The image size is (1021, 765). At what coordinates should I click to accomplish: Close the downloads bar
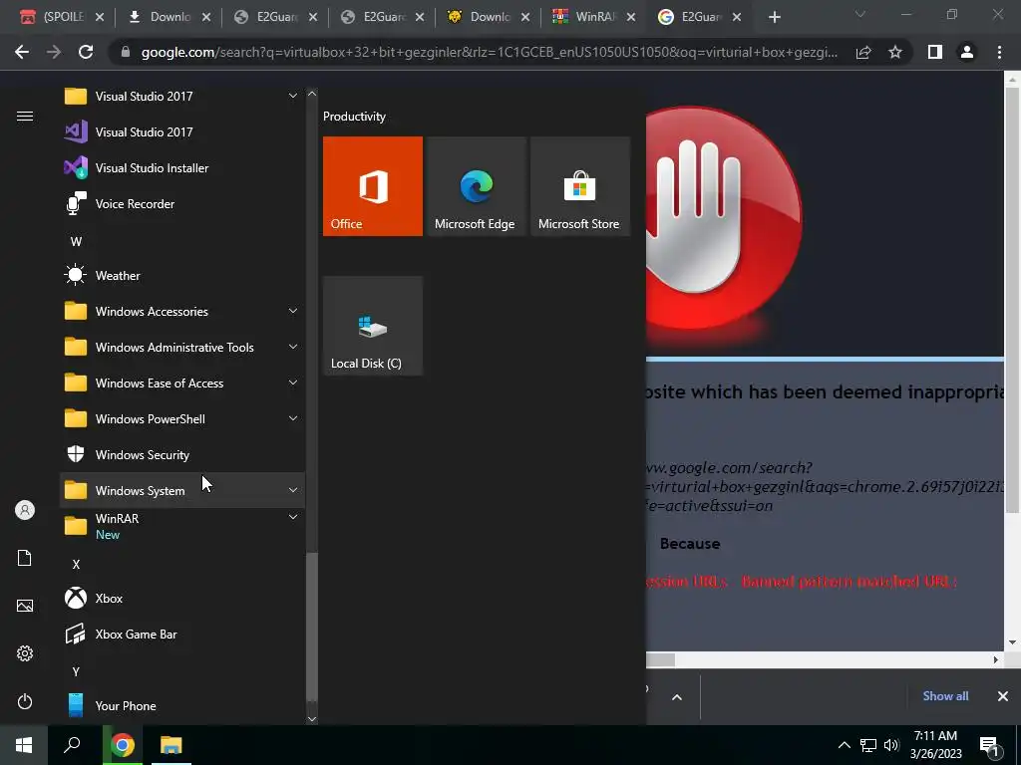(1003, 696)
